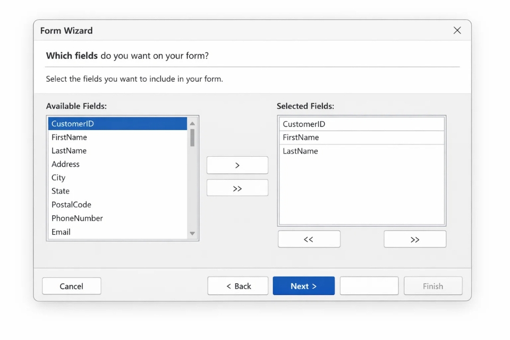Select Address in Available Fields list

(x=65, y=164)
